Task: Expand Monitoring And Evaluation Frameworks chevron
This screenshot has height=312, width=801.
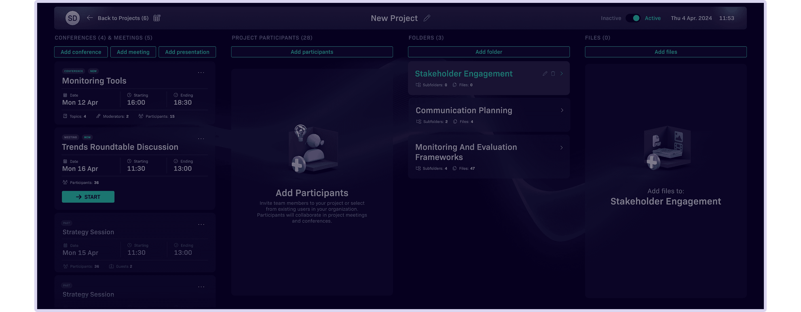Action: point(561,148)
